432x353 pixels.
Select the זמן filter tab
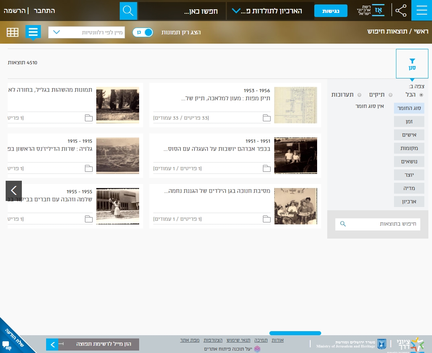[409, 121]
